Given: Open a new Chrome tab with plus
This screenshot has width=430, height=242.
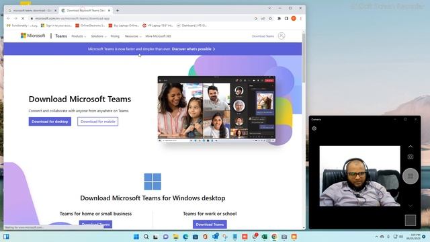Looking at the screenshot, I should pos(118,11).
